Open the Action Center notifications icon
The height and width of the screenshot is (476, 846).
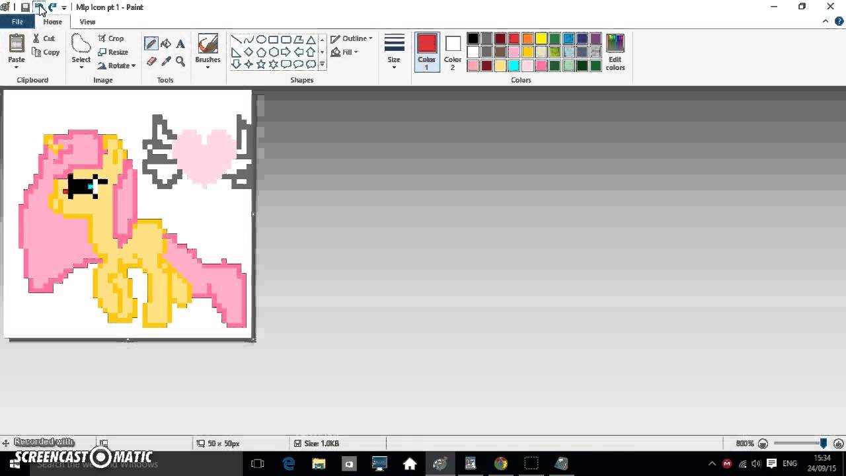(x=771, y=463)
